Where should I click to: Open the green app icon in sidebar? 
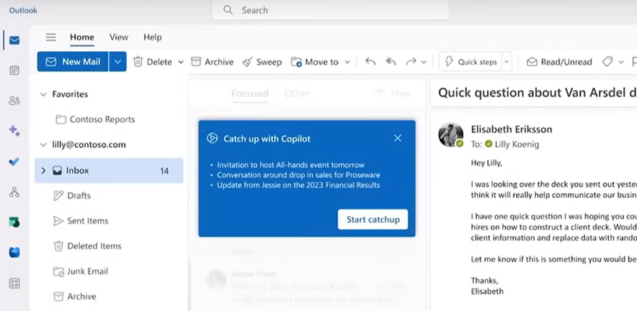(x=14, y=222)
